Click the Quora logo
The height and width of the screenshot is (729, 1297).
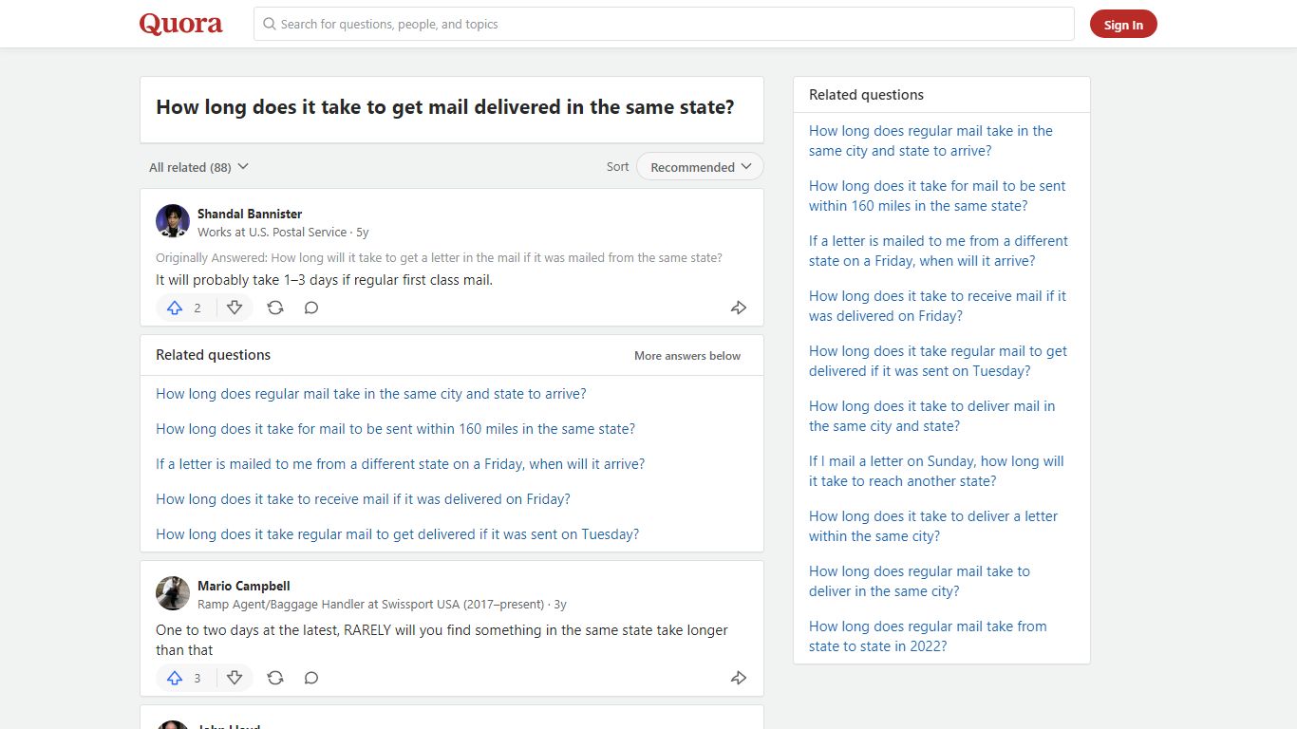[x=181, y=24]
